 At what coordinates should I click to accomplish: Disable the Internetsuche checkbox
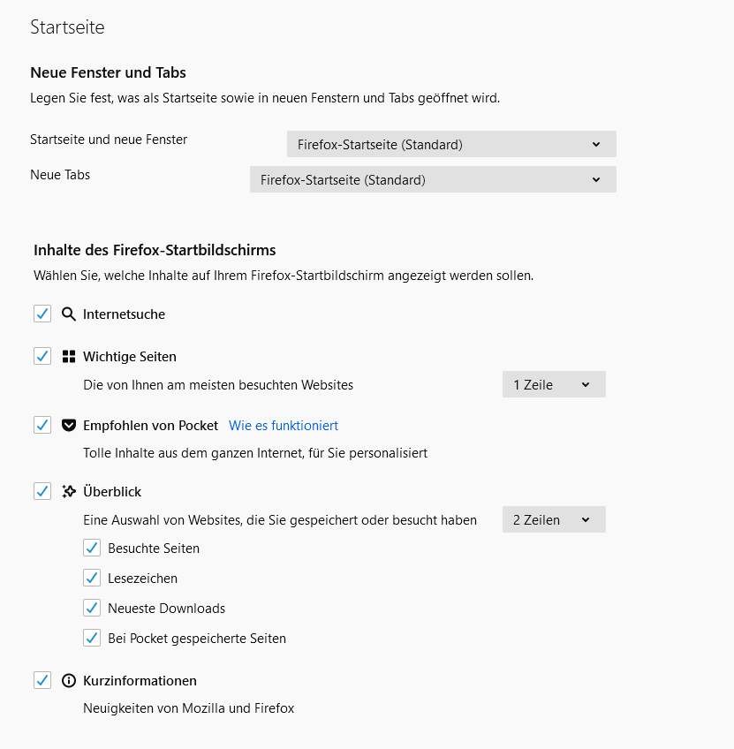click(42, 314)
